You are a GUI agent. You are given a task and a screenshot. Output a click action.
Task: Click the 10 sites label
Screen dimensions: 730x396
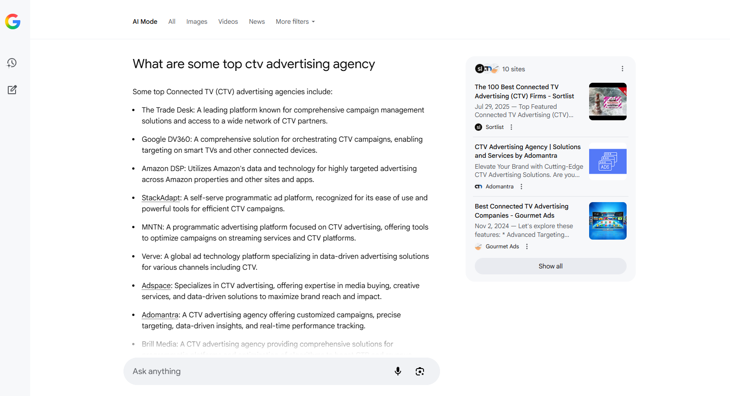[514, 69]
